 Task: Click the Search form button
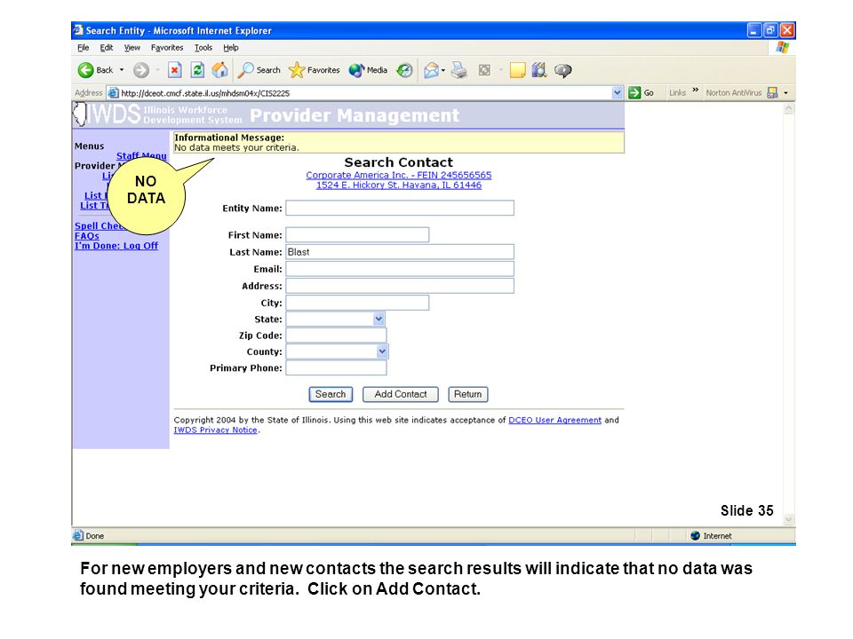[x=331, y=394]
